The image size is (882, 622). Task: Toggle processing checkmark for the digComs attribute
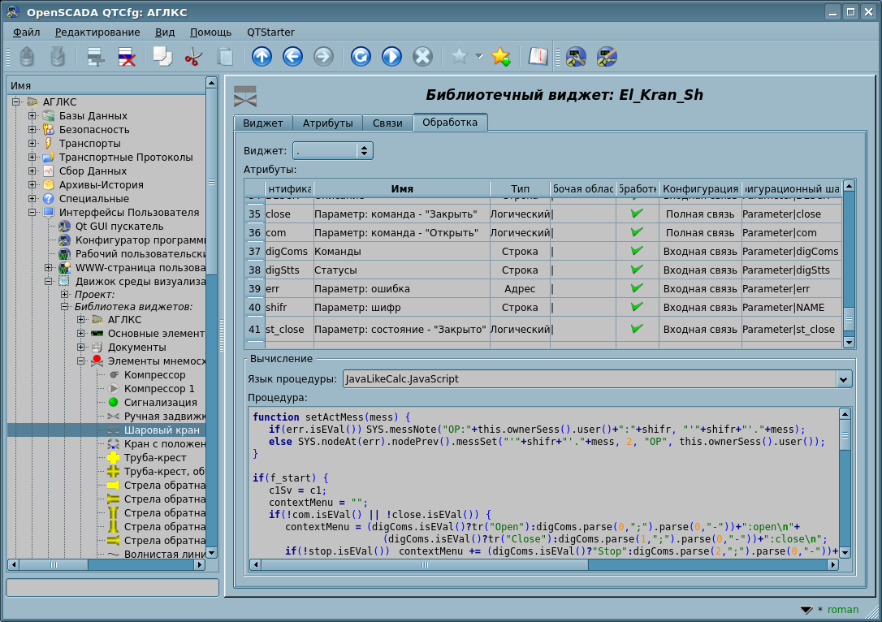637,251
